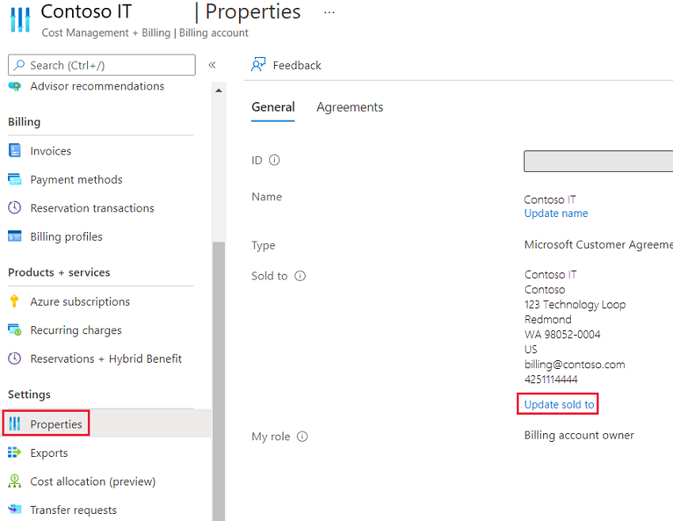The width and height of the screenshot is (673, 521).
Task: Click the Transfer requests icon
Action: (x=14, y=509)
